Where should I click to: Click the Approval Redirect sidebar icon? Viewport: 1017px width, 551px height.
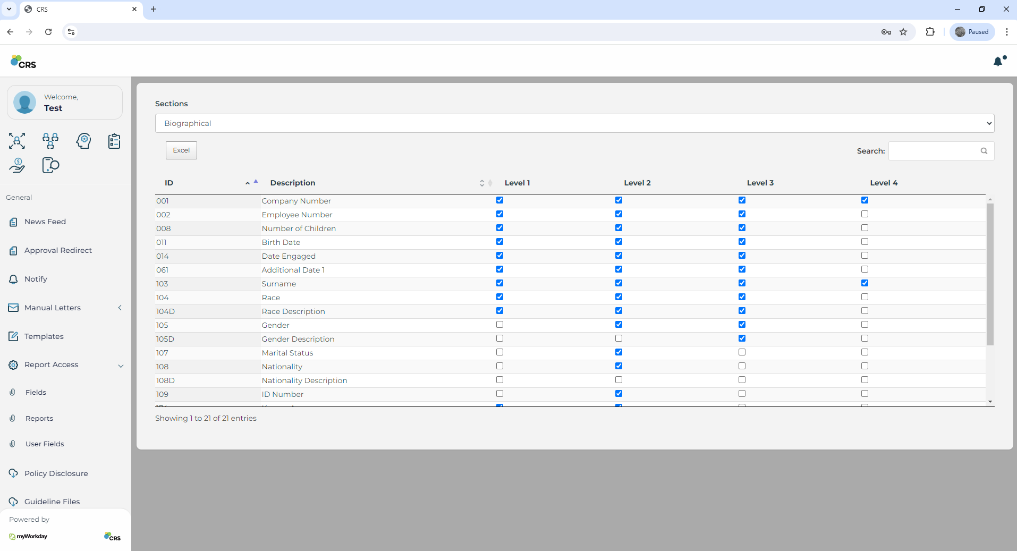click(13, 251)
